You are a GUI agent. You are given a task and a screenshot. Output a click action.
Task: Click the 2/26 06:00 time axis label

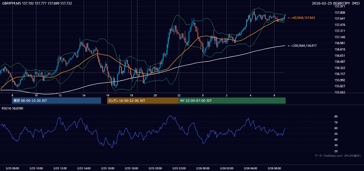pyautogui.click(x=274, y=168)
